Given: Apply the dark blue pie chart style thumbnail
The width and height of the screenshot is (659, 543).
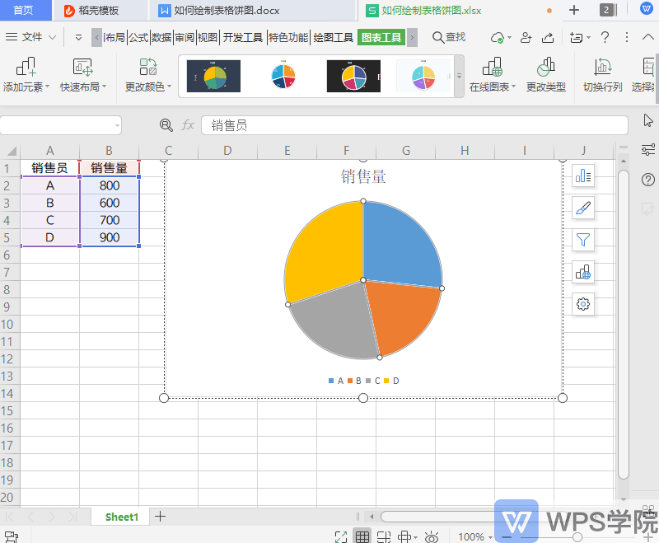Looking at the screenshot, I should coord(213,76).
